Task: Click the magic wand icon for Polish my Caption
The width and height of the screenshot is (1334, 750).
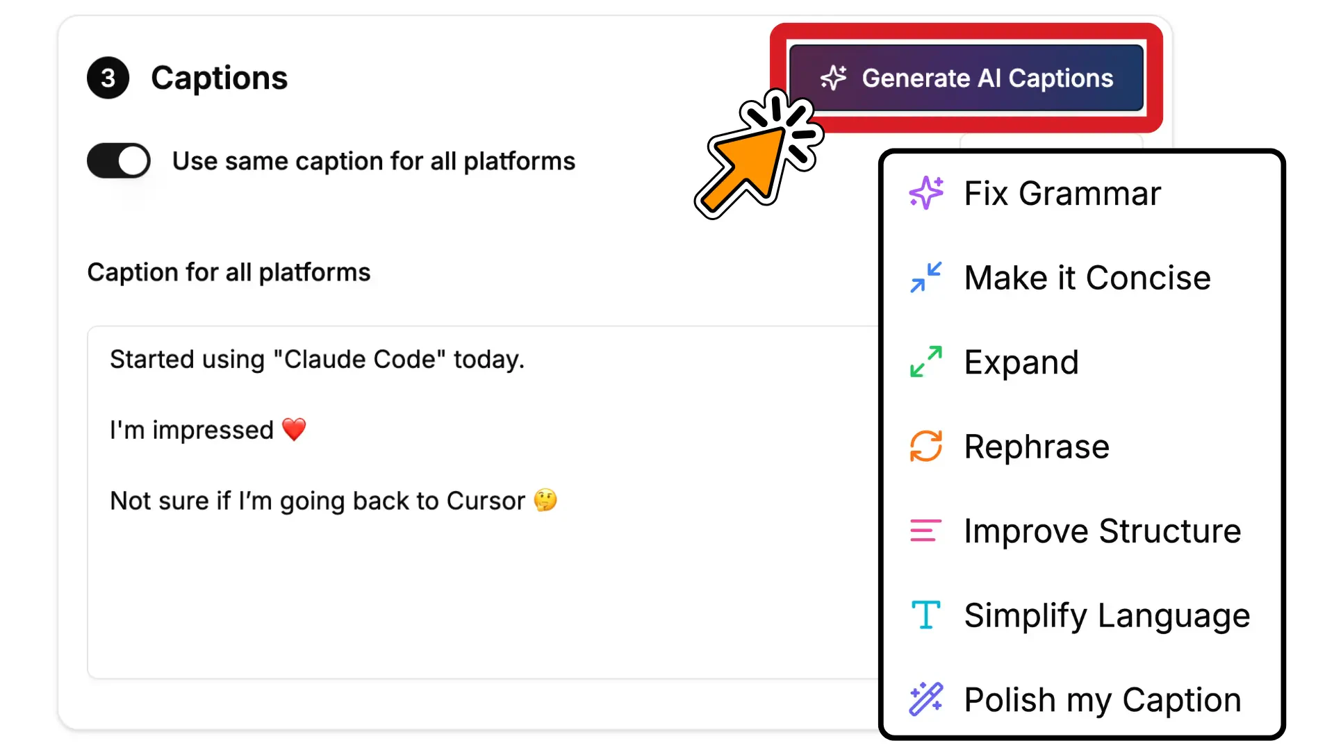Action: [x=926, y=699]
